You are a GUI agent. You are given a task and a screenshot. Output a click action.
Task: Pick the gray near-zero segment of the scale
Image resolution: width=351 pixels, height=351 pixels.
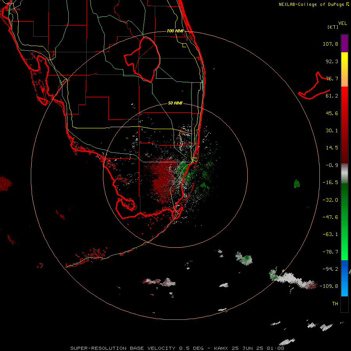point(344,174)
